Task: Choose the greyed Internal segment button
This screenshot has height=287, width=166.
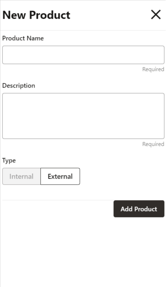Action: (21, 176)
